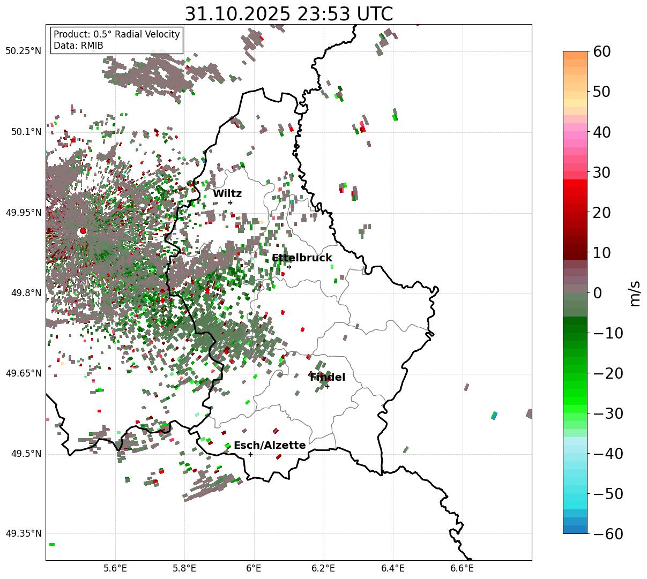Click the 5.6°E longitude label
Image resolution: width=647 pixels, height=579 pixels.
(x=115, y=568)
